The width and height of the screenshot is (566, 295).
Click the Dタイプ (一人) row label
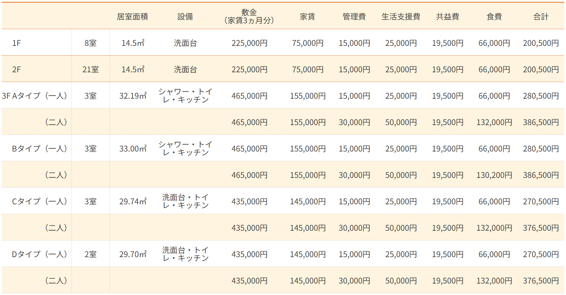pyautogui.click(x=39, y=254)
